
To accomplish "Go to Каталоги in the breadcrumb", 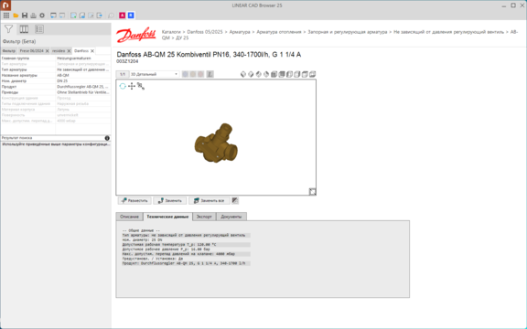I will coord(171,32).
